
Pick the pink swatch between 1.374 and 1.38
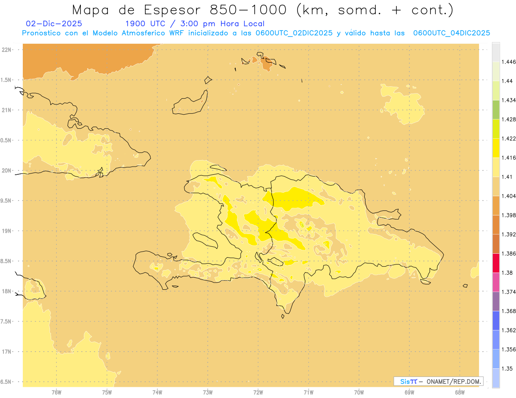point(496,282)
